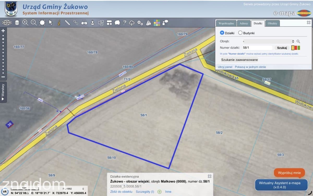The height and width of the screenshot is (196, 313).
Task: Select the zoom out magnifier tool
Action: [34, 23]
